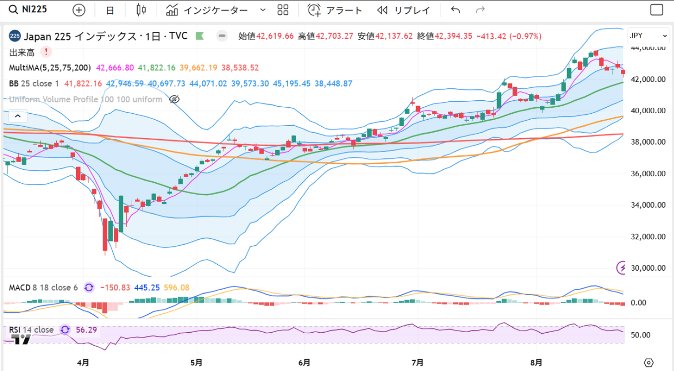Click the Japan 225 インデックス symbol title
Viewport: 674px width, 371px height.
[106, 36]
